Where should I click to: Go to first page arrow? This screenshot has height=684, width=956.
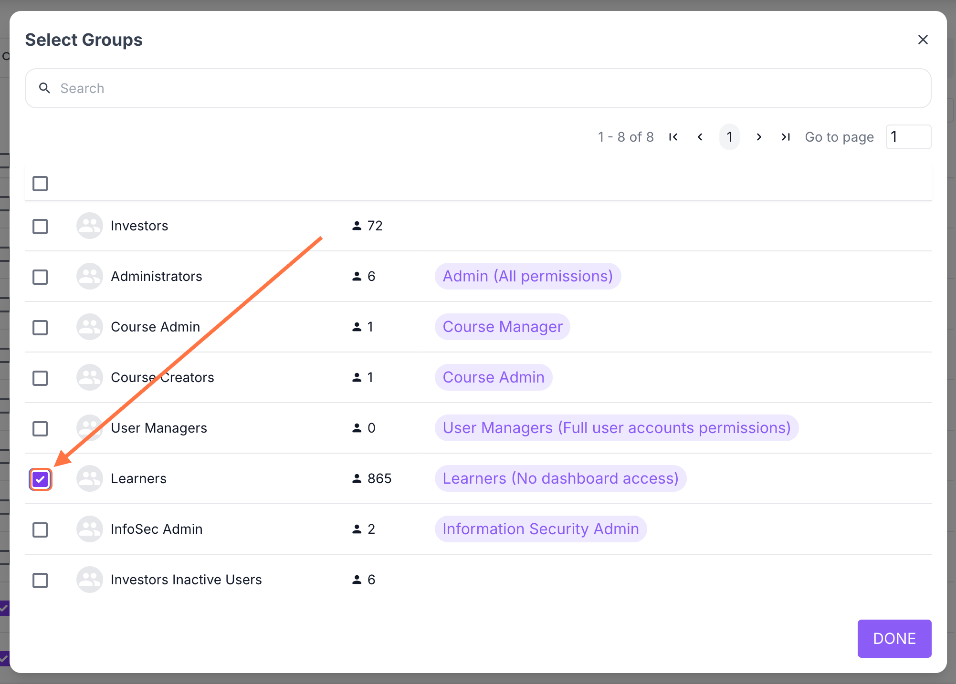click(673, 137)
